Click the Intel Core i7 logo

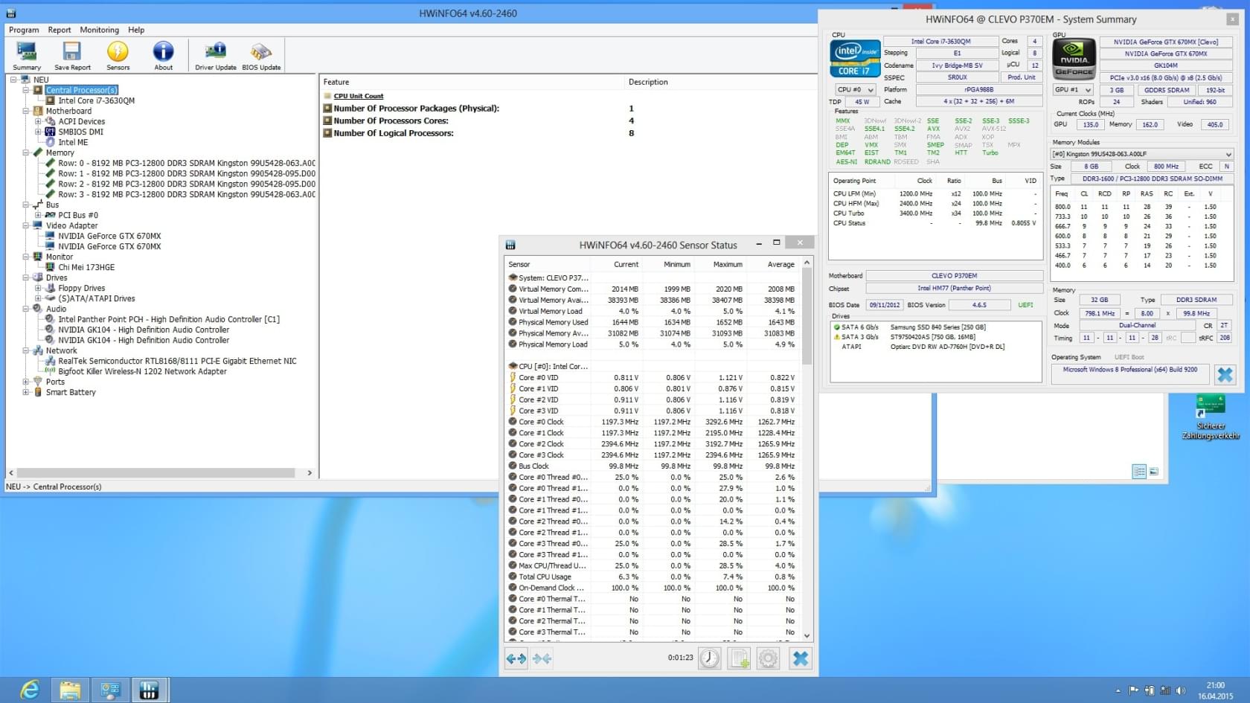tap(855, 58)
